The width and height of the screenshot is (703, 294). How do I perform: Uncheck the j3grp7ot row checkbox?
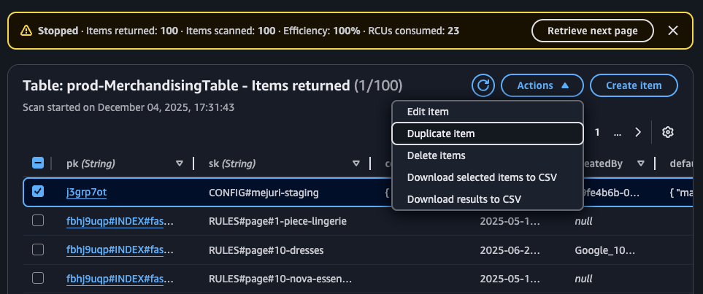click(38, 192)
